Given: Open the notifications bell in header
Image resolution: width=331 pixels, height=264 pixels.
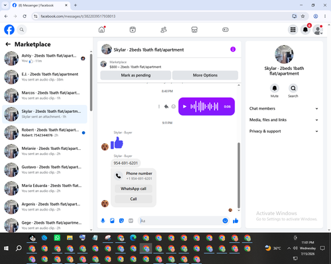Looking at the screenshot, I should coord(305,30).
